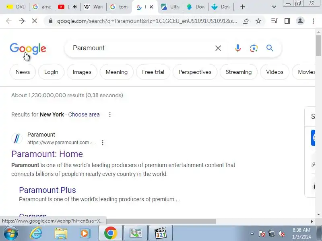Start voice search with microphone icon

click(x=237, y=48)
